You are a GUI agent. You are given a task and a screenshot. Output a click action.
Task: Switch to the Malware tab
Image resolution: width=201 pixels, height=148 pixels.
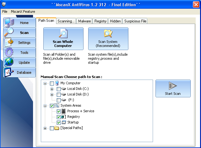pyautogui.click(x=84, y=21)
